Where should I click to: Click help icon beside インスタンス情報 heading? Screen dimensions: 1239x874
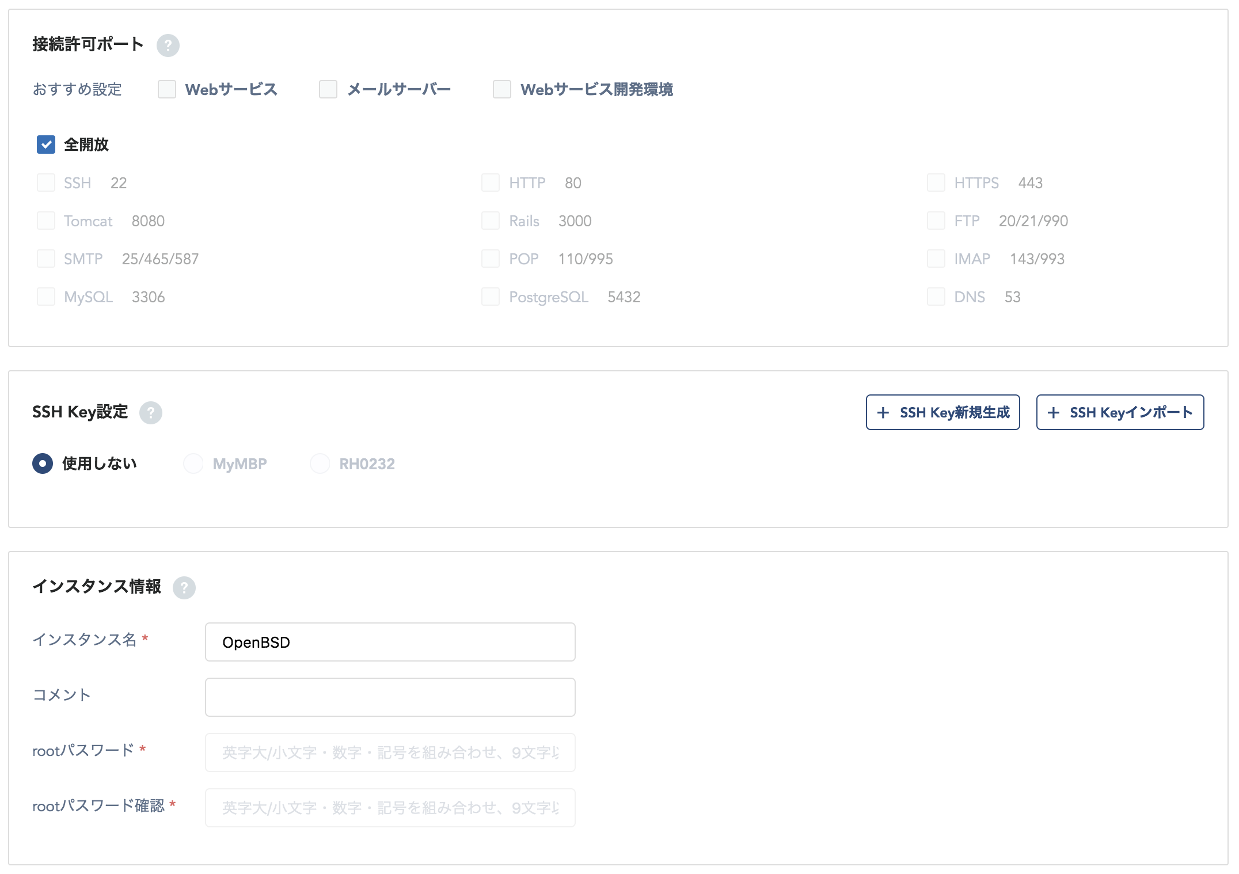point(184,587)
